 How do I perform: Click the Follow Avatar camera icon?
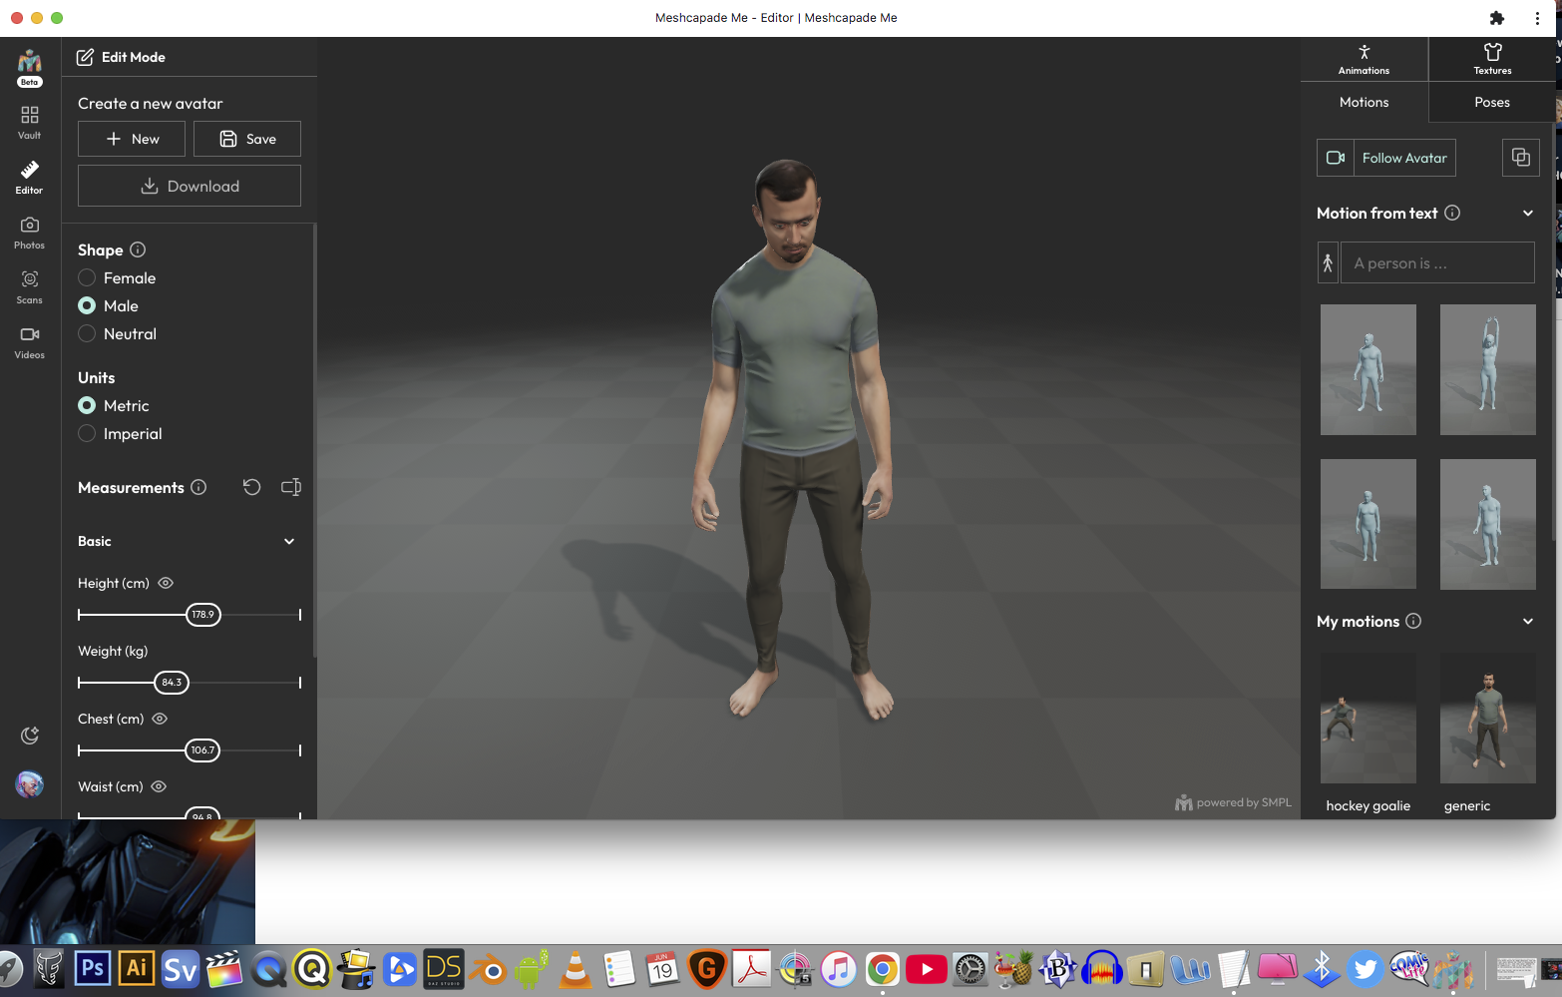[x=1336, y=157]
